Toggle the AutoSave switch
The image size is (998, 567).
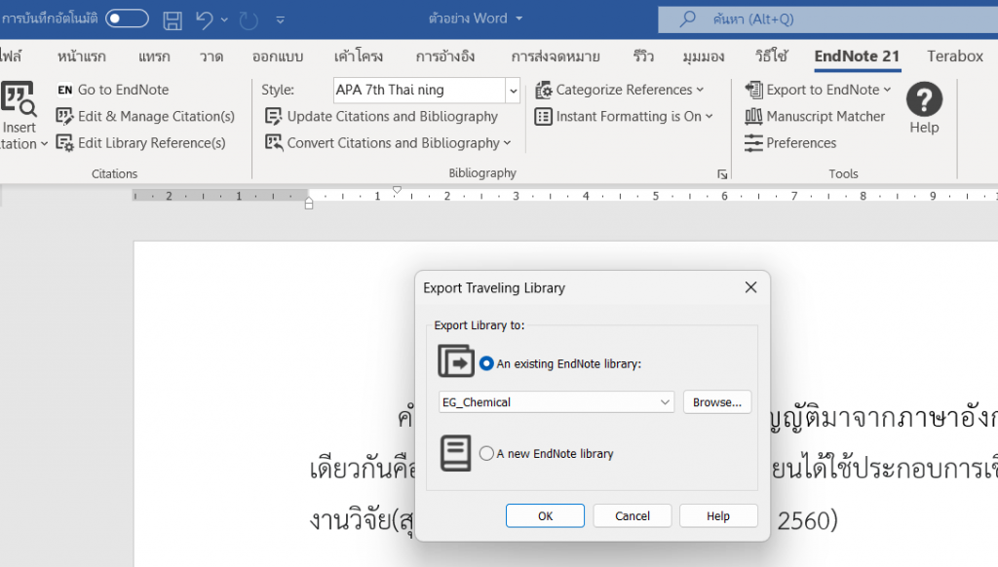click(128, 19)
